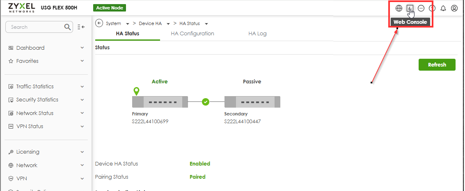Open the HA Status breadcrumb dropdown

tap(206, 23)
